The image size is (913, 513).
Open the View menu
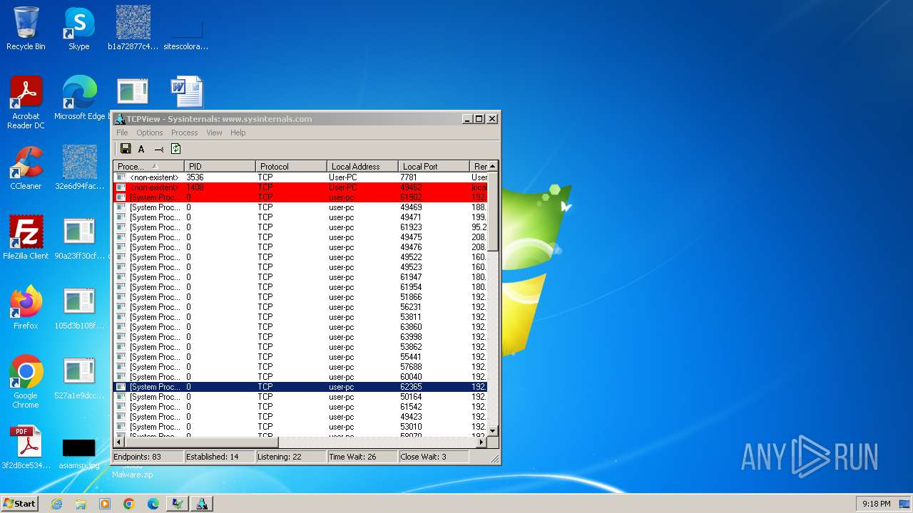click(x=214, y=133)
